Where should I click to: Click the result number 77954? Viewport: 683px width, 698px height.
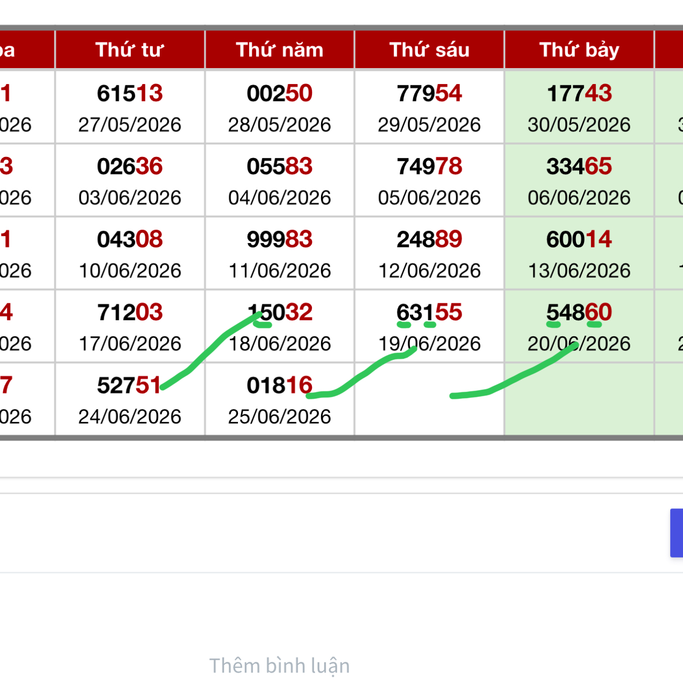(430, 94)
